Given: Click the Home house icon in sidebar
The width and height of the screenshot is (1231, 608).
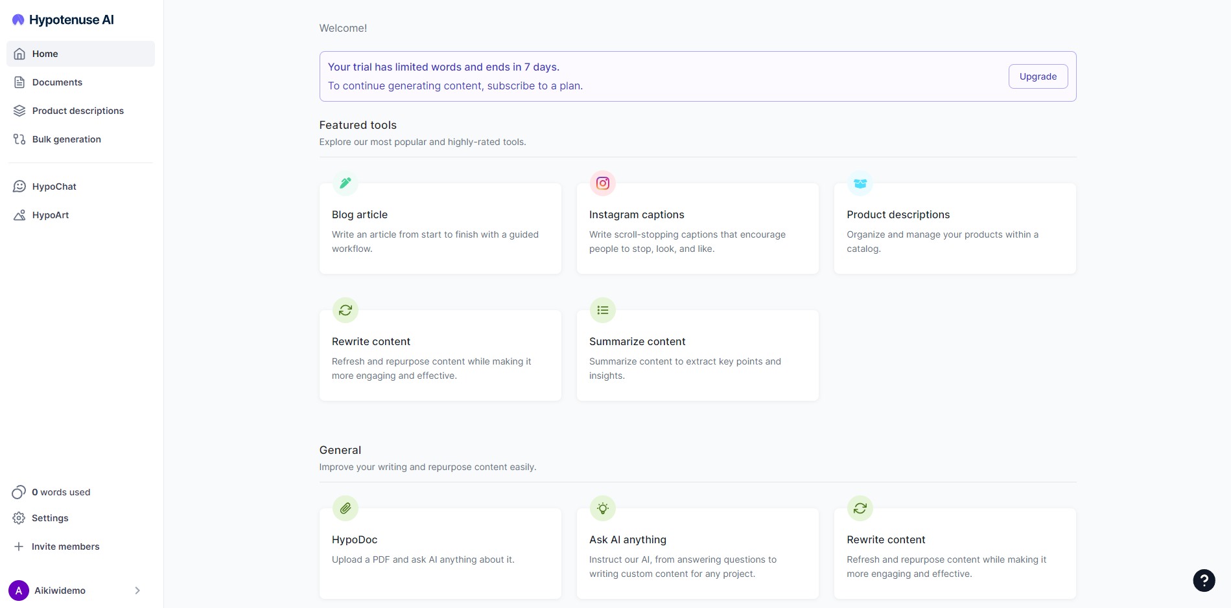Looking at the screenshot, I should (x=19, y=54).
